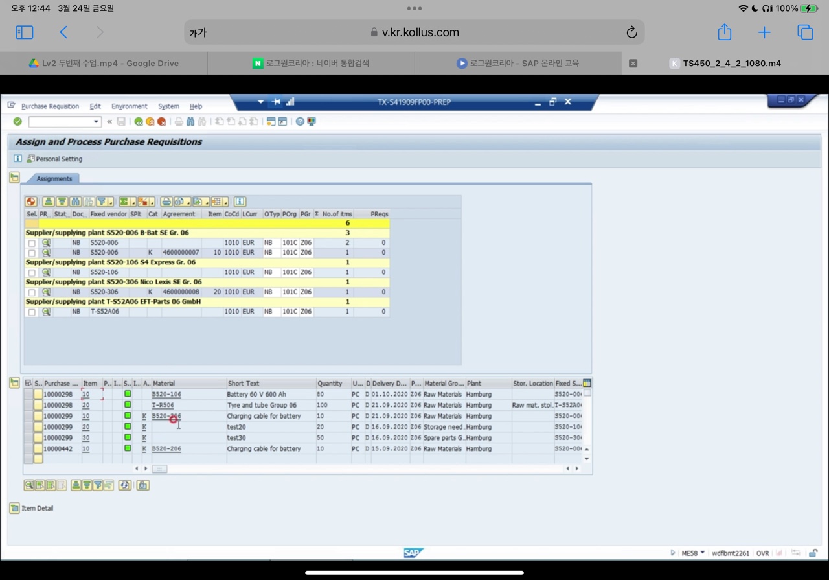Click the orange Exit icon
This screenshot has width=829, height=580.
pos(150,122)
